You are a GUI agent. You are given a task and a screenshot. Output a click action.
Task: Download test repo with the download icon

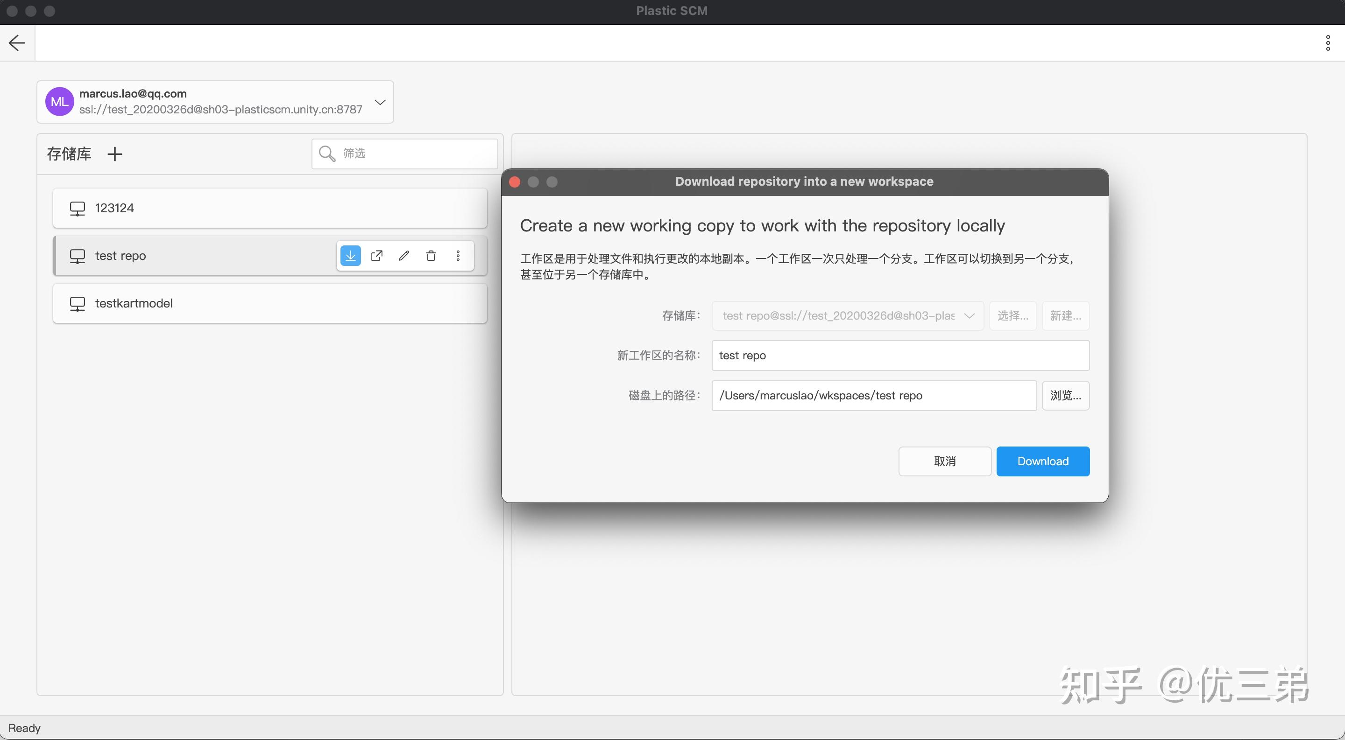click(350, 256)
